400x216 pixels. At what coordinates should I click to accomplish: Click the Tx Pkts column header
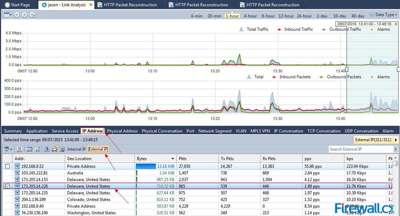(239, 158)
